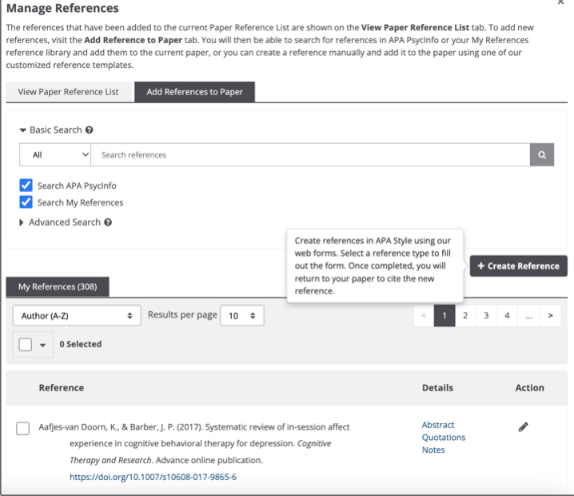Select the My References (308) tab
Screen dimensions: 574x496
click(x=58, y=286)
